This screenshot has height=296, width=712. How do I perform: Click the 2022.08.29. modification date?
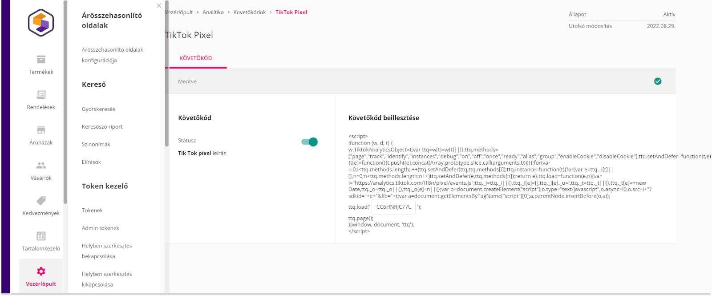pyautogui.click(x=661, y=26)
